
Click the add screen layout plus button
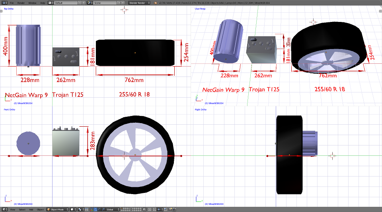point(80,3)
